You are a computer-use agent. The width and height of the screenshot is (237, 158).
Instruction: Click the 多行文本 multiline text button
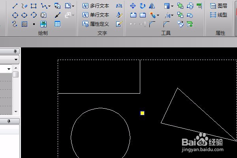(96, 6)
